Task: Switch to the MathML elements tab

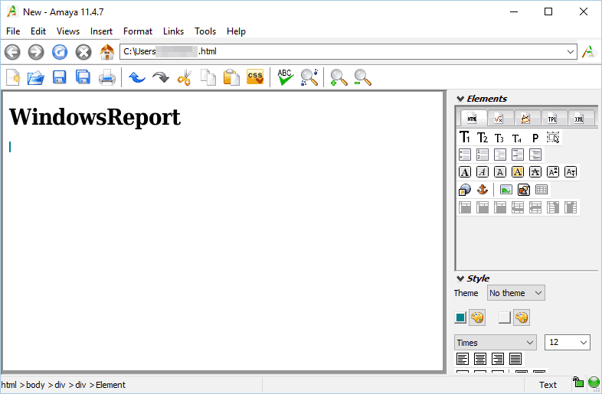Action: pos(499,119)
